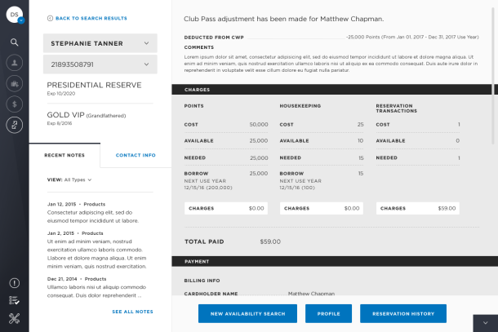Click the Club Pass adjustment confirmation message
This screenshot has height=332, width=498.
pyautogui.click(x=283, y=19)
